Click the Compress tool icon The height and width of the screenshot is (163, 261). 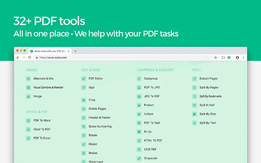(x=139, y=79)
